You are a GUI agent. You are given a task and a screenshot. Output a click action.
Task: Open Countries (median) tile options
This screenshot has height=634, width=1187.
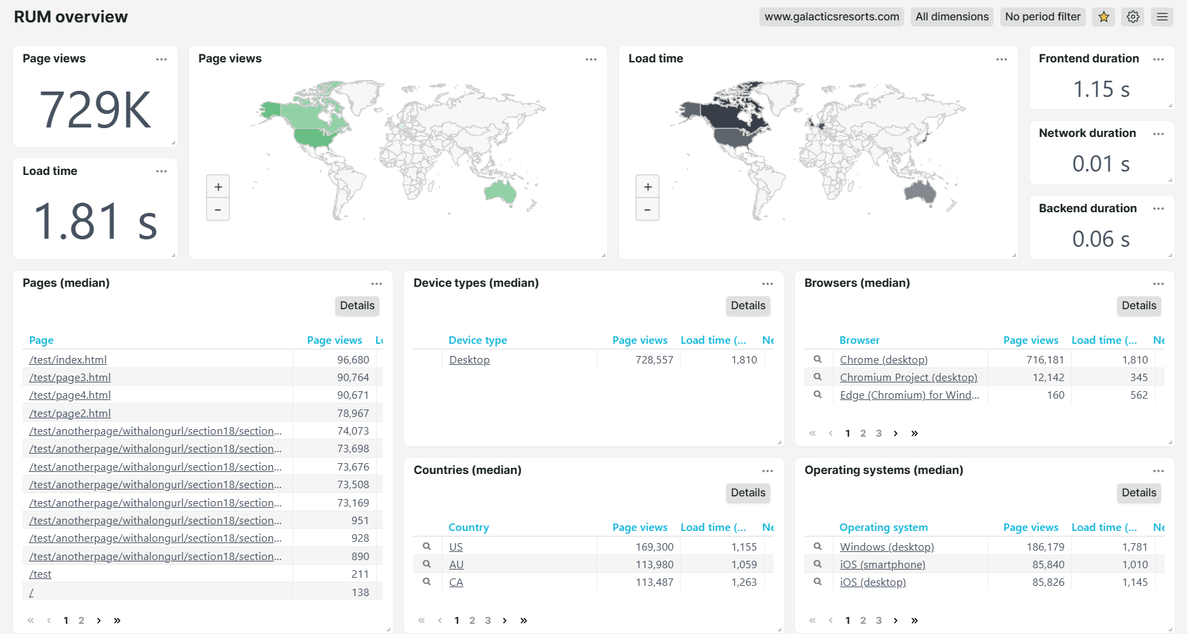[x=768, y=471]
